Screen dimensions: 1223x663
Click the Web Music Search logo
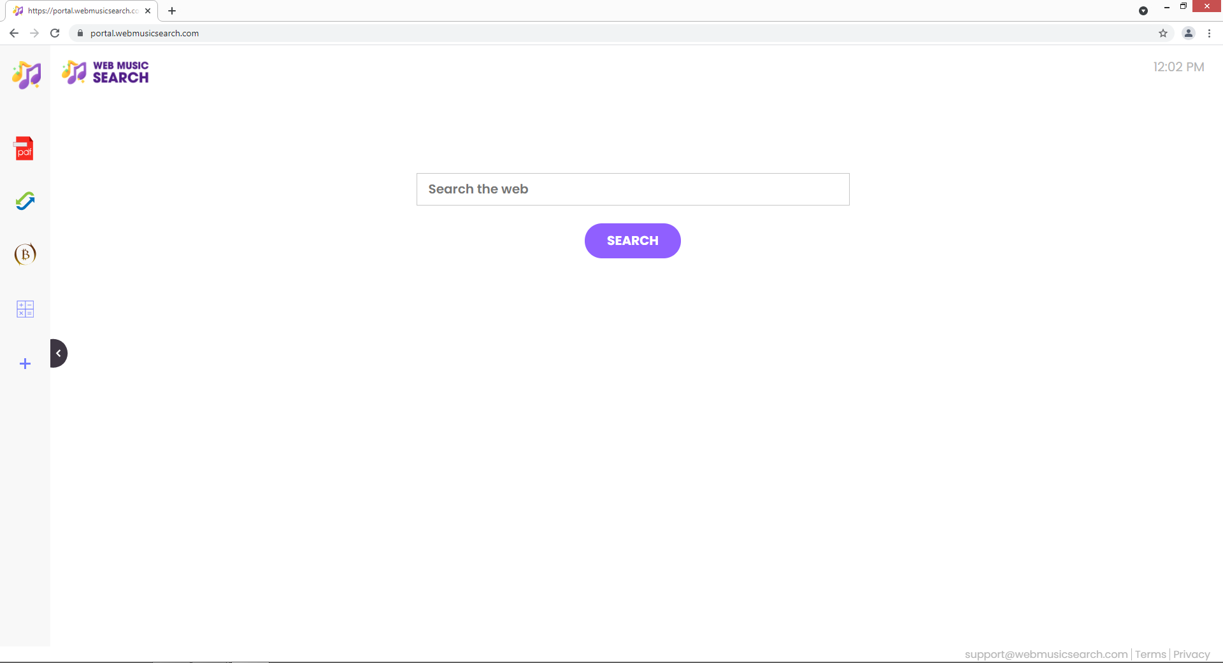[105, 72]
